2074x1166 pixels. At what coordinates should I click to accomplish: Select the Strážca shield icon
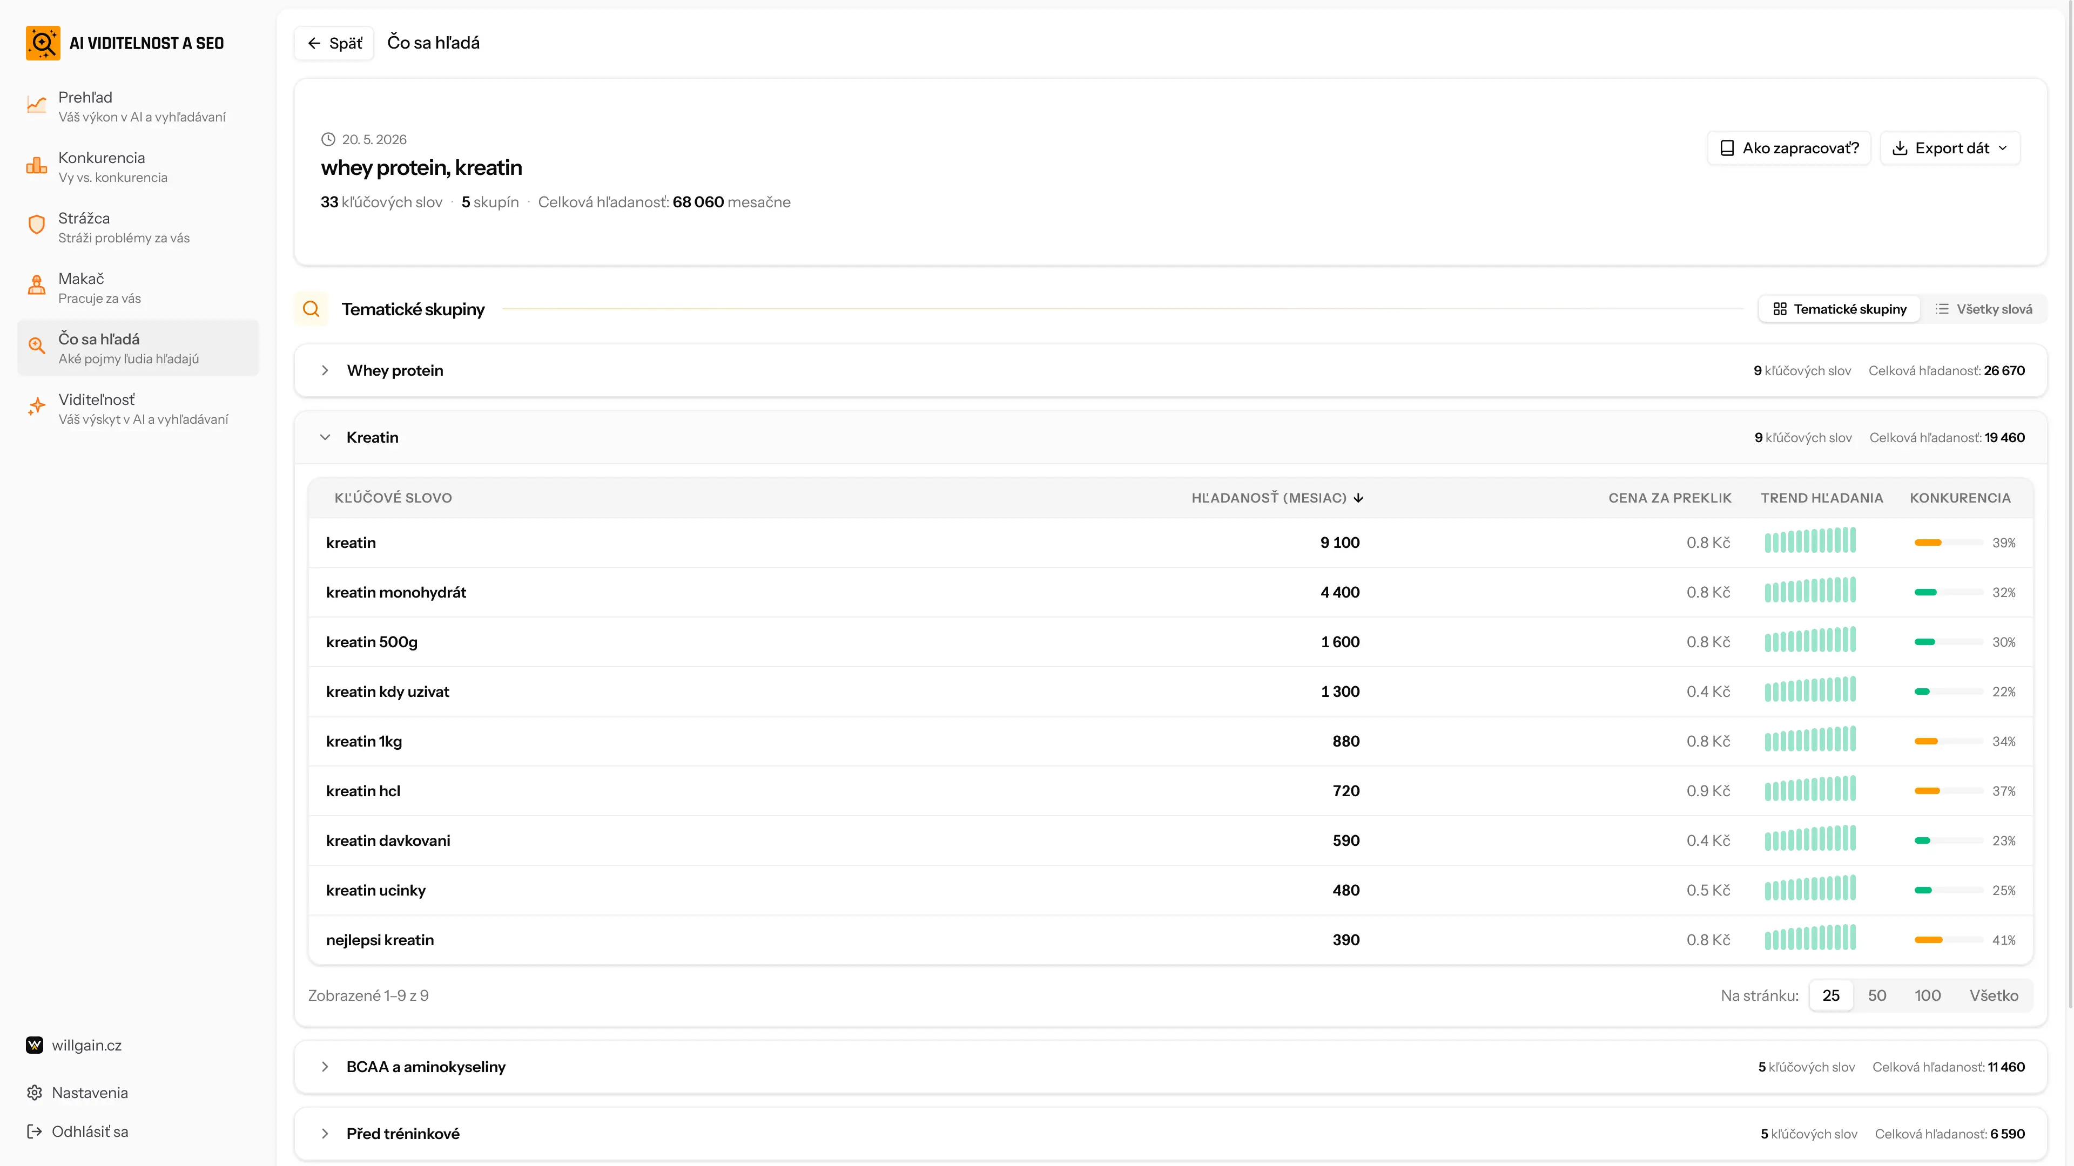coord(36,225)
